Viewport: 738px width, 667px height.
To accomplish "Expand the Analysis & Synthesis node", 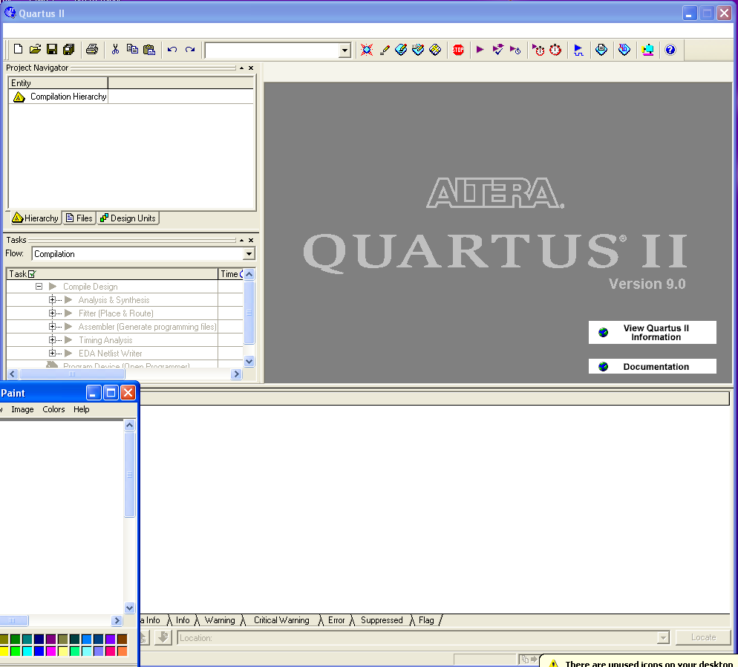I will pyautogui.click(x=52, y=300).
